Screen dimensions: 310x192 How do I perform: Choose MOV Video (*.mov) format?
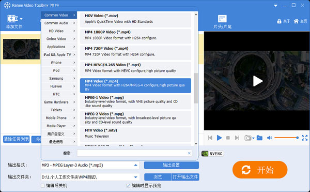tap(135, 20)
